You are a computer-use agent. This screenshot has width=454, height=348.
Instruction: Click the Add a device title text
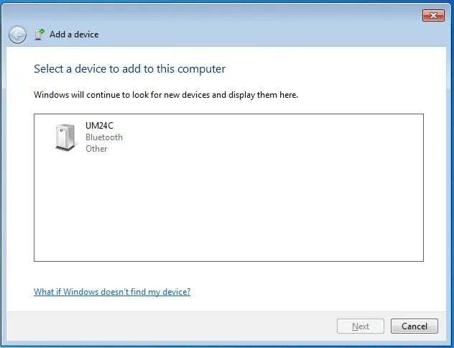[x=74, y=35]
